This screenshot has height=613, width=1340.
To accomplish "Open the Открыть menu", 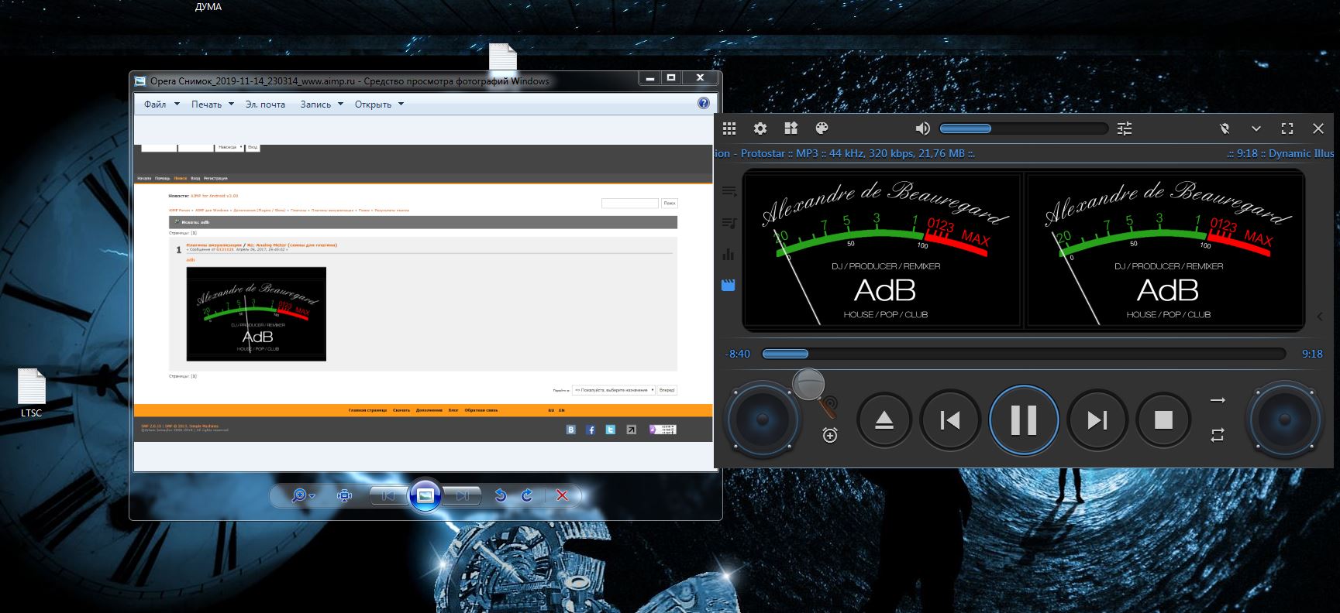I will click(379, 104).
